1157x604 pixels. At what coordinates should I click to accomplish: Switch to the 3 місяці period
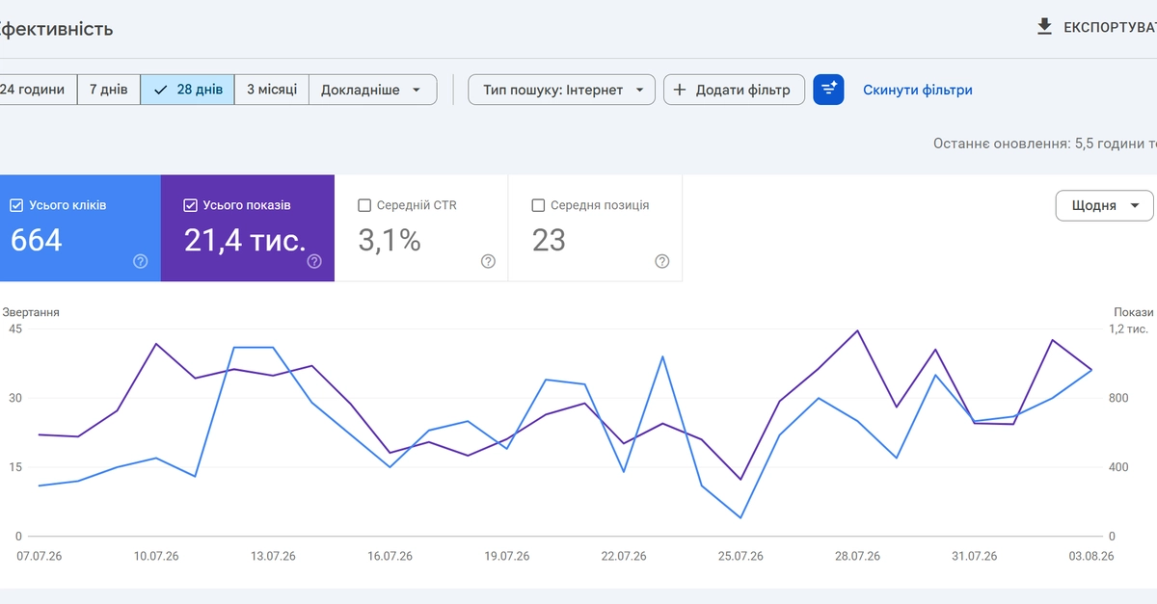tap(272, 90)
